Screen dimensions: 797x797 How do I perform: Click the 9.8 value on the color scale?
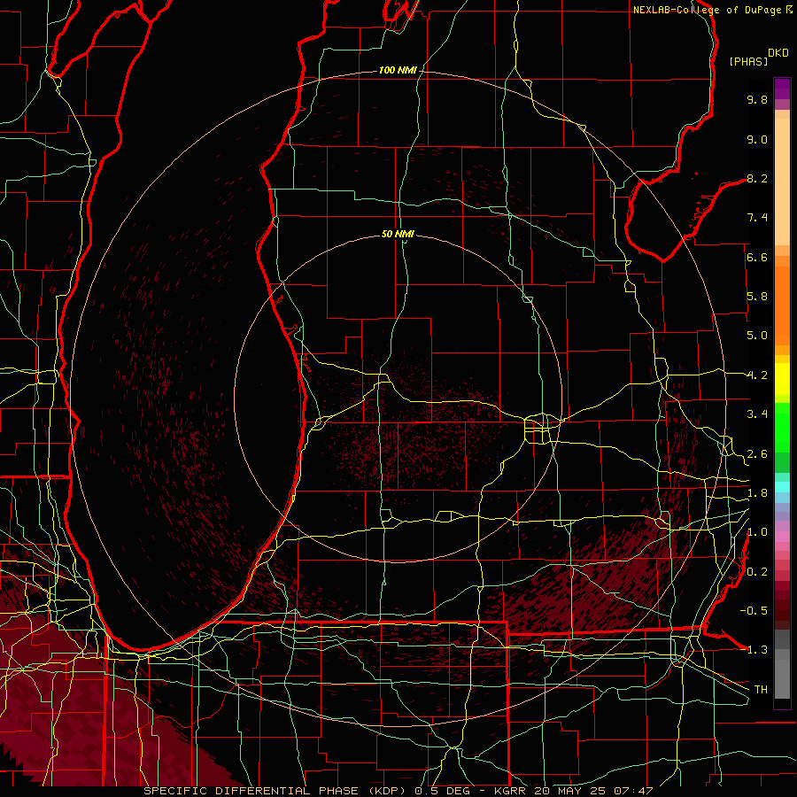pos(757,99)
